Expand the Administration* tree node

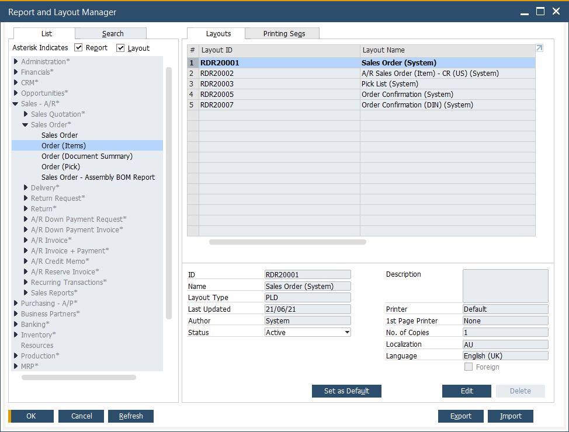point(15,61)
